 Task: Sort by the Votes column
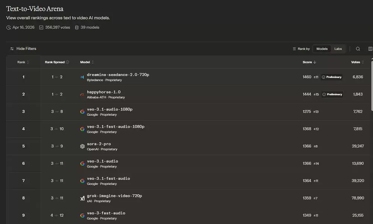357,62
